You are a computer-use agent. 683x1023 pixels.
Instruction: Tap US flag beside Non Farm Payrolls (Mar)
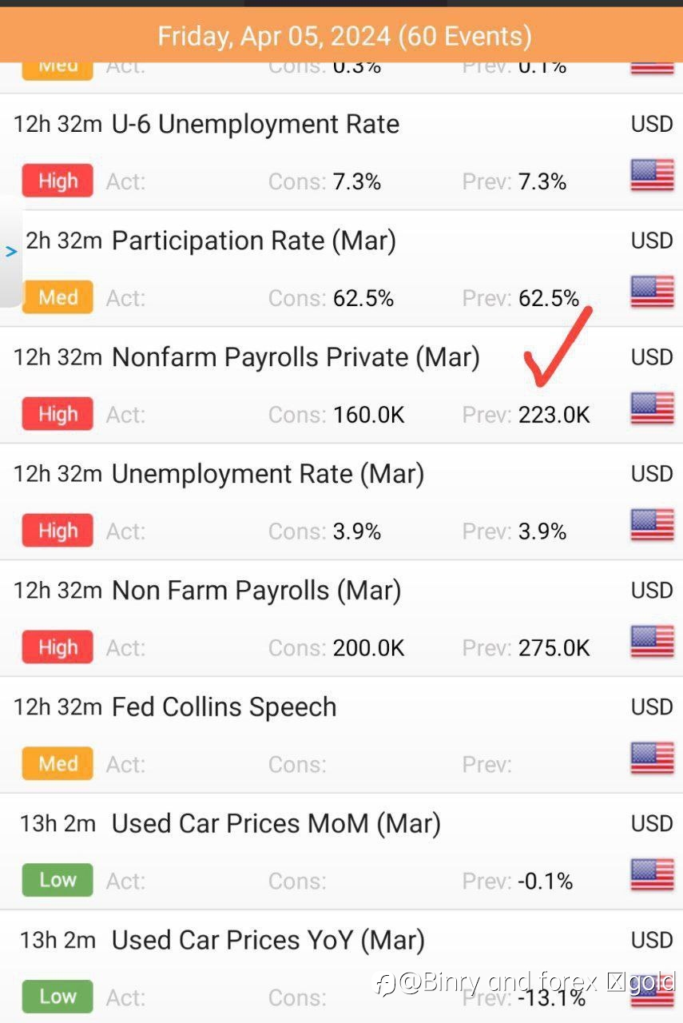[652, 642]
